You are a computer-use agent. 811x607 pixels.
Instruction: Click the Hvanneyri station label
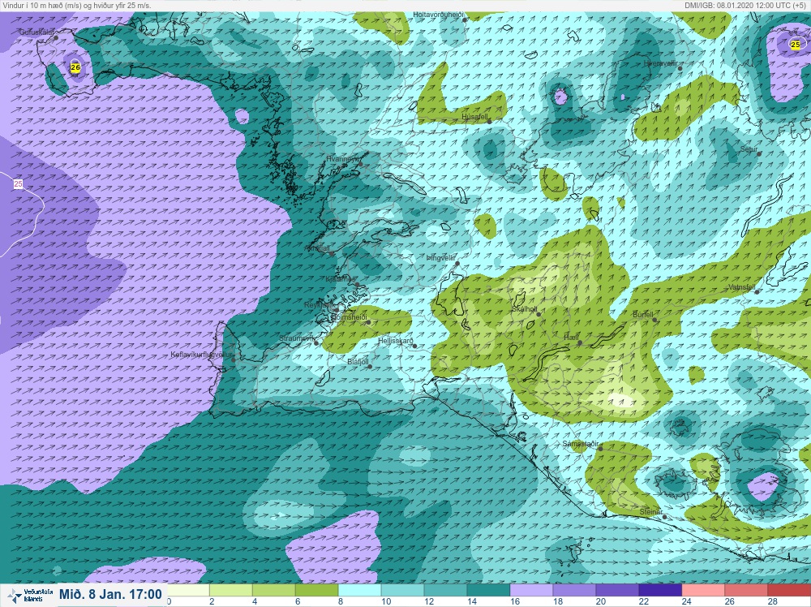pos(342,159)
